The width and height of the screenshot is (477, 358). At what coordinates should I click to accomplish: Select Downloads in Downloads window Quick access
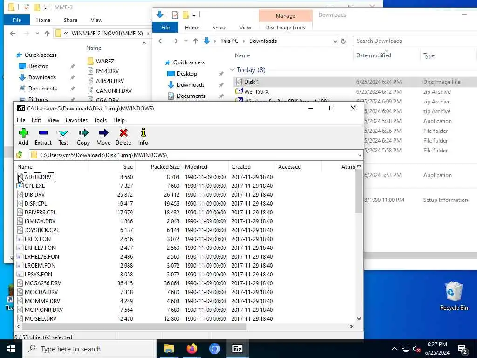tap(191, 85)
